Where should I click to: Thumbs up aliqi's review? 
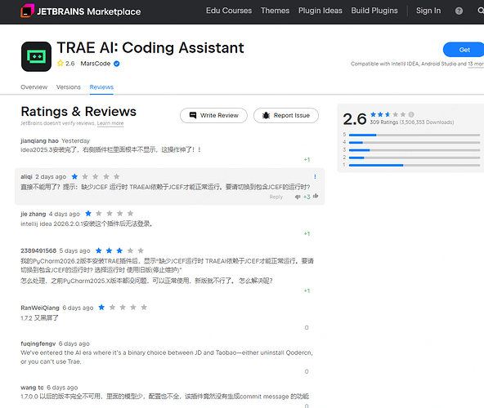tap(316, 196)
